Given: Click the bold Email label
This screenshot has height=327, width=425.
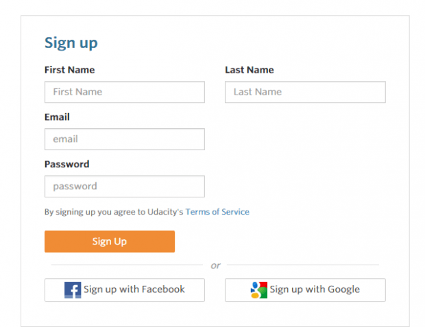Looking at the screenshot, I should [57, 117].
